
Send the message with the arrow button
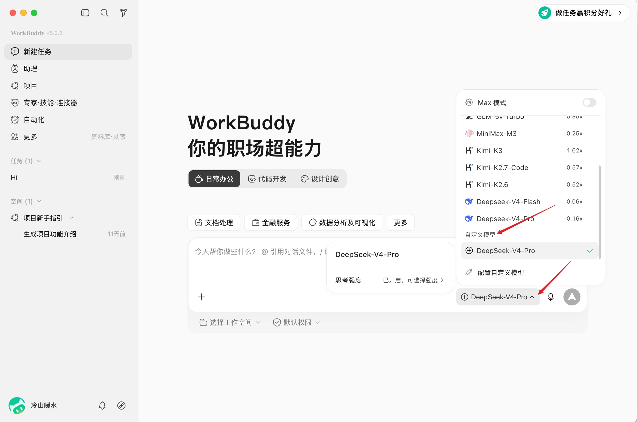click(x=572, y=297)
